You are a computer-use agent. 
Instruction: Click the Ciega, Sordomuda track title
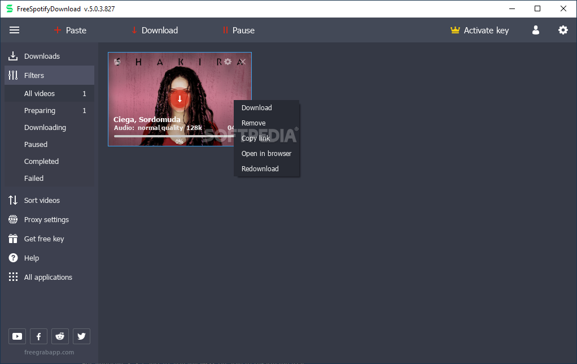coord(147,119)
